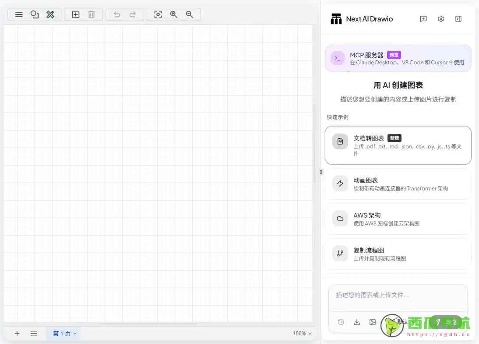Click the MCP 服务器 banner
This screenshot has height=344, width=479.
click(x=398, y=58)
